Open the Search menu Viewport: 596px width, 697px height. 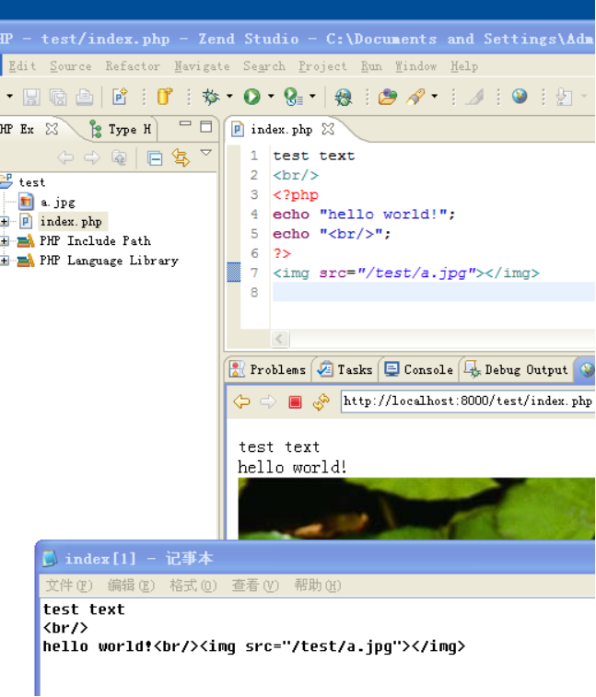pyautogui.click(x=264, y=66)
